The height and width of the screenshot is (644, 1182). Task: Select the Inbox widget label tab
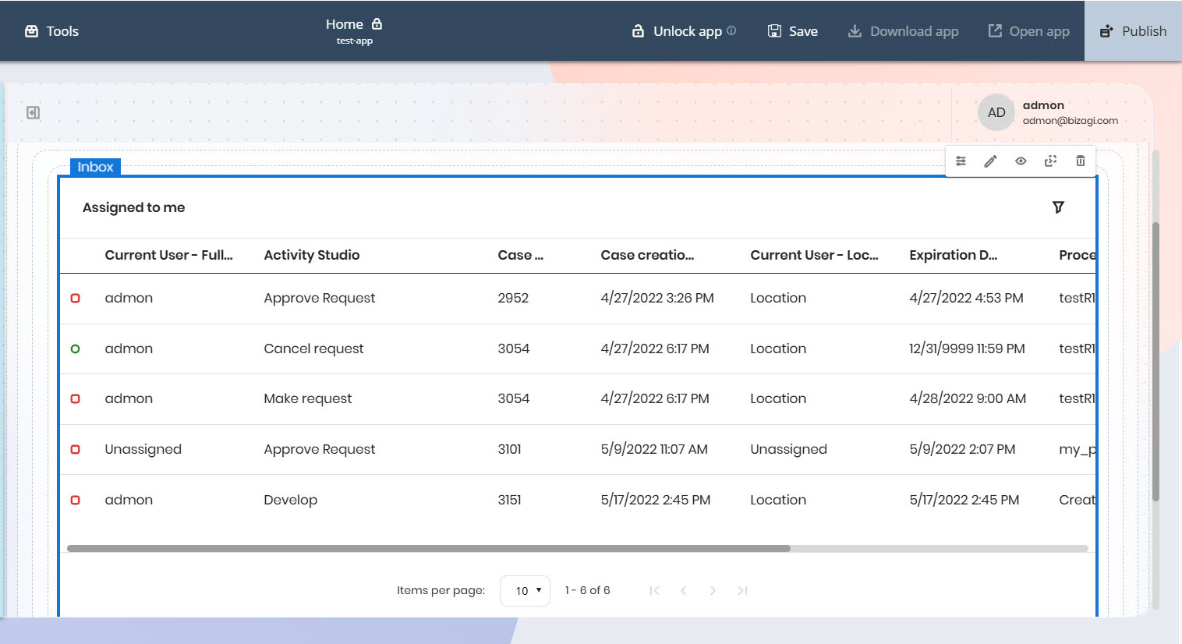point(95,167)
